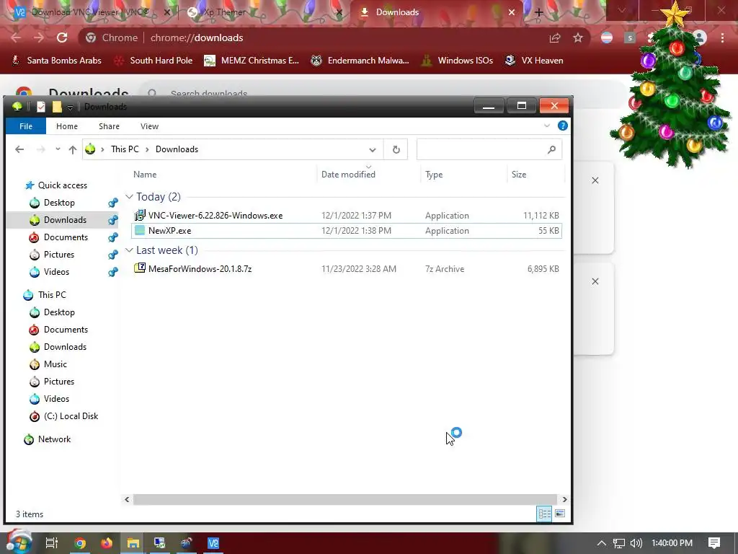This screenshot has height=554, width=738.
Task: Select VNC-Viewer-6.22.826-Windows.exe file
Action: tap(215, 215)
